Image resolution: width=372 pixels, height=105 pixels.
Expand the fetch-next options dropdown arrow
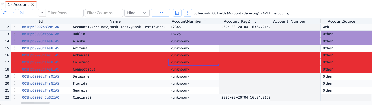click(30, 13)
